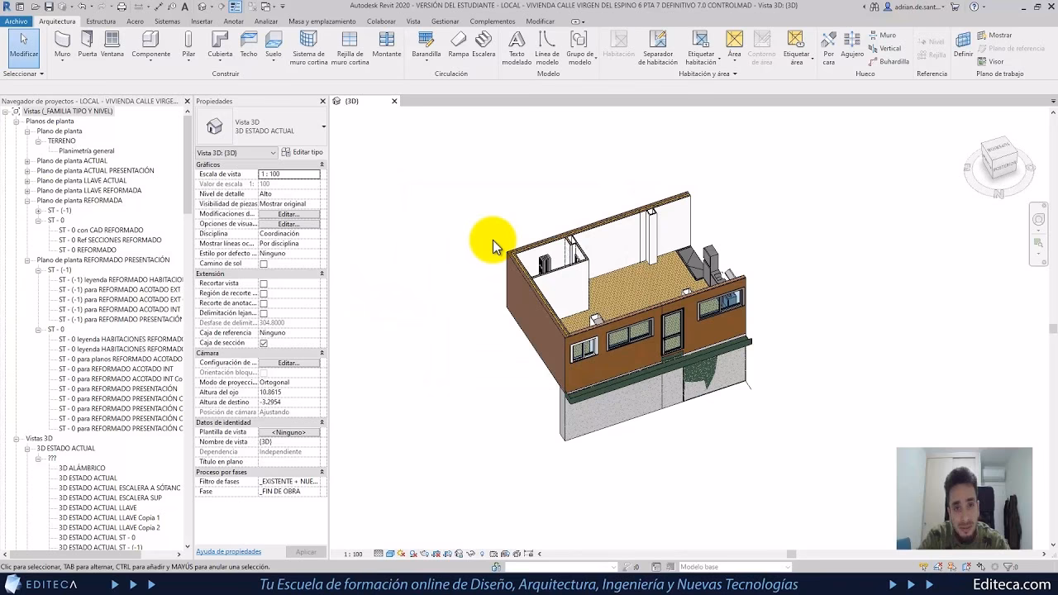Open the Archivo menu

(x=15, y=21)
